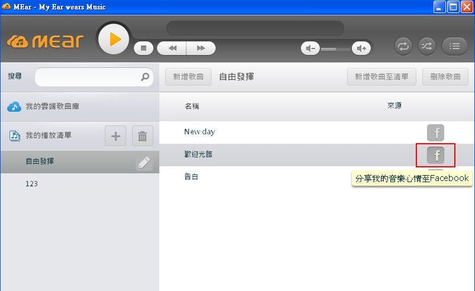
Task: Delete playlist using the trash icon
Action: coord(142,136)
